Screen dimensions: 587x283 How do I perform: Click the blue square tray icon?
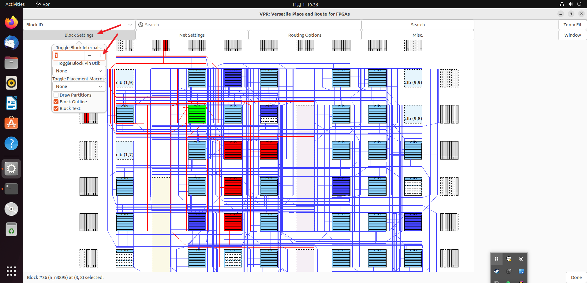[x=521, y=271]
